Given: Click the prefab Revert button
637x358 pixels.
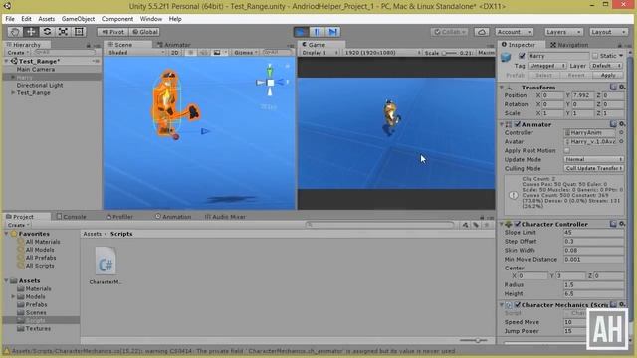Looking at the screenshot, I should point(575,76).
